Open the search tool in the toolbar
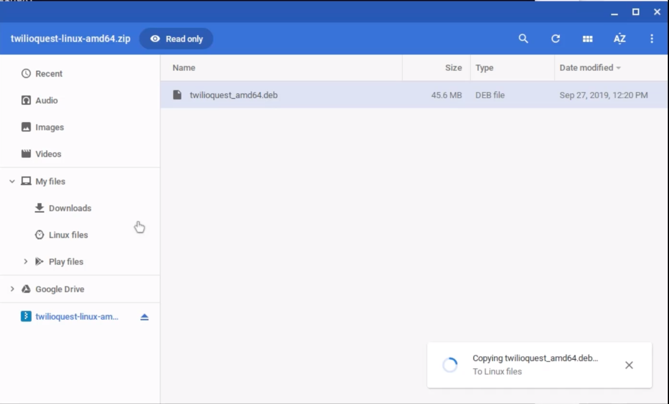Screen dimensions: 669x404 tap(523, 39)
